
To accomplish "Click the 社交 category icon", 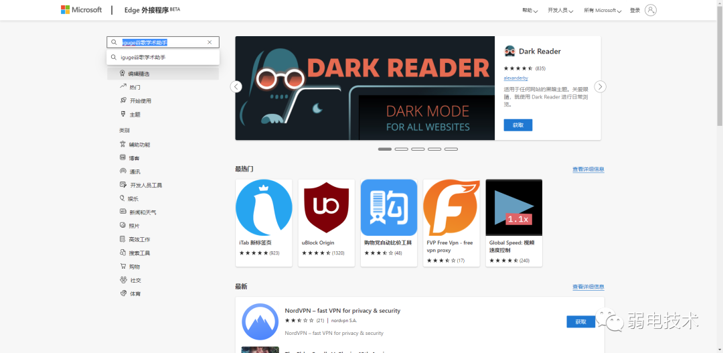I will (x=123, y=279).
